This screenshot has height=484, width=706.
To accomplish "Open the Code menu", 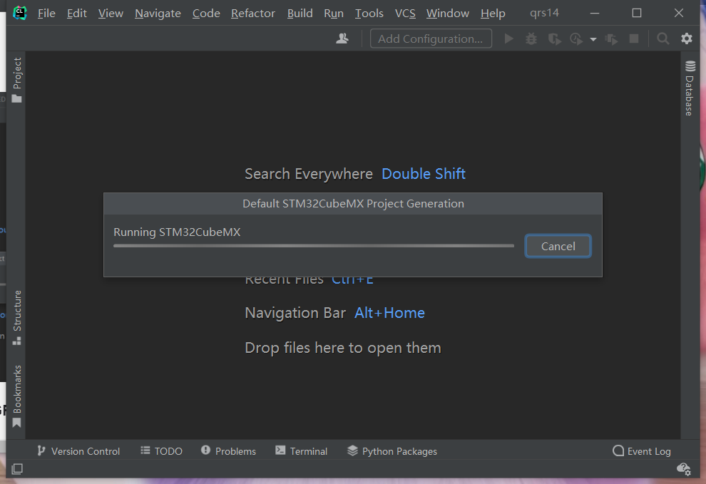I will [206, 14].
